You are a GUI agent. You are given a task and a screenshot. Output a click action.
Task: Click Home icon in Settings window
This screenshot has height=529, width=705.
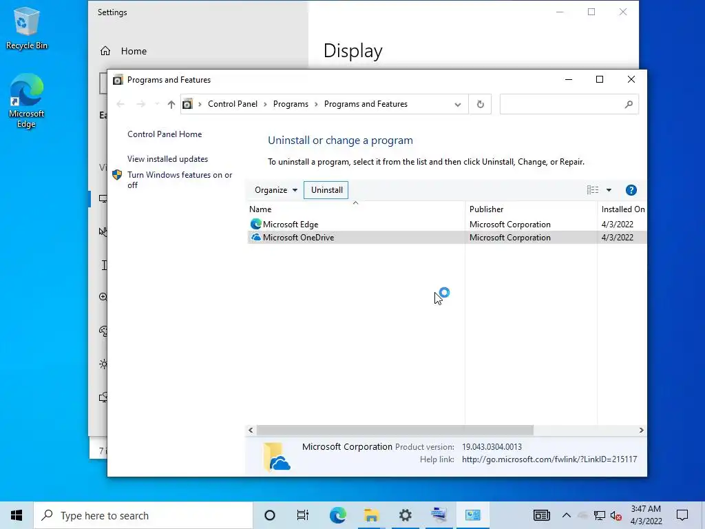click(x=105, y=51)
